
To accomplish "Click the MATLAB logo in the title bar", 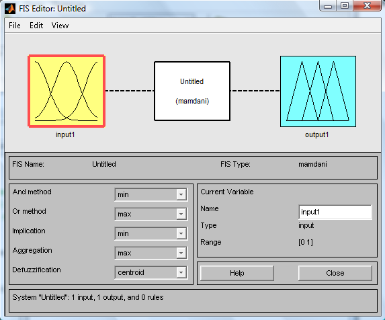I will point(10,9).
